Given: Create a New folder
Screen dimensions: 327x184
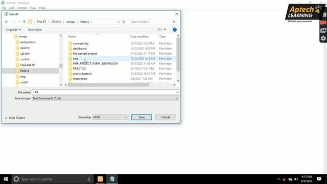Looking at the screenshot, I should pyautogui.click(x=35, y=30).
